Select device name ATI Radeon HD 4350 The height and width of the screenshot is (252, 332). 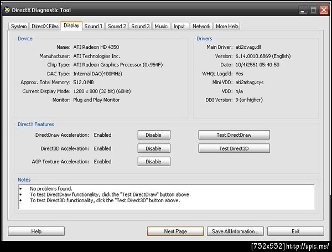pyautogui.click(x=96, y=47)
